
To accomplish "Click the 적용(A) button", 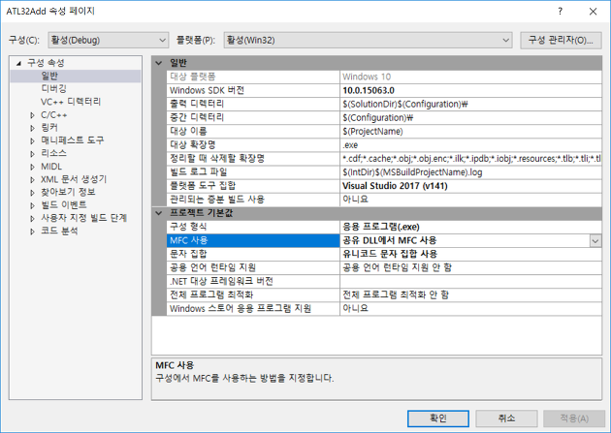I will coord(574,418).
